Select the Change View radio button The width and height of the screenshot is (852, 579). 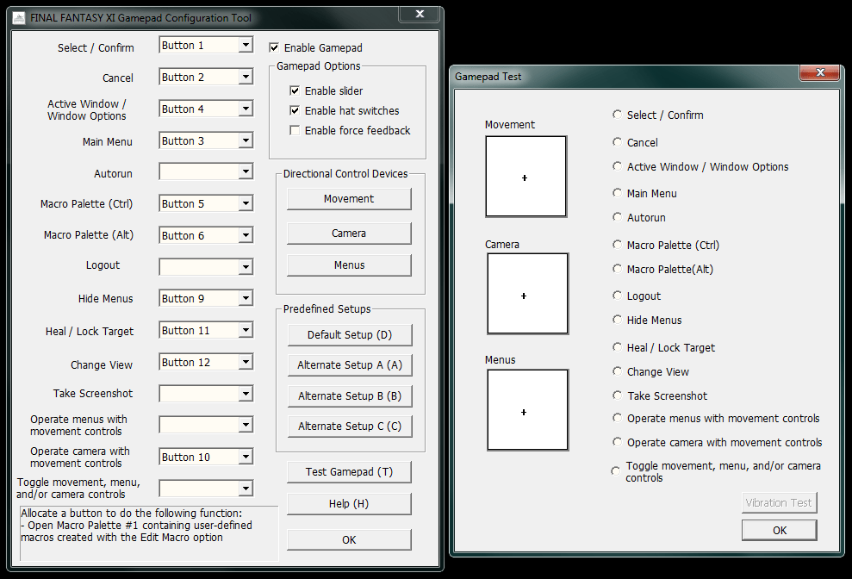click(618, 370)
